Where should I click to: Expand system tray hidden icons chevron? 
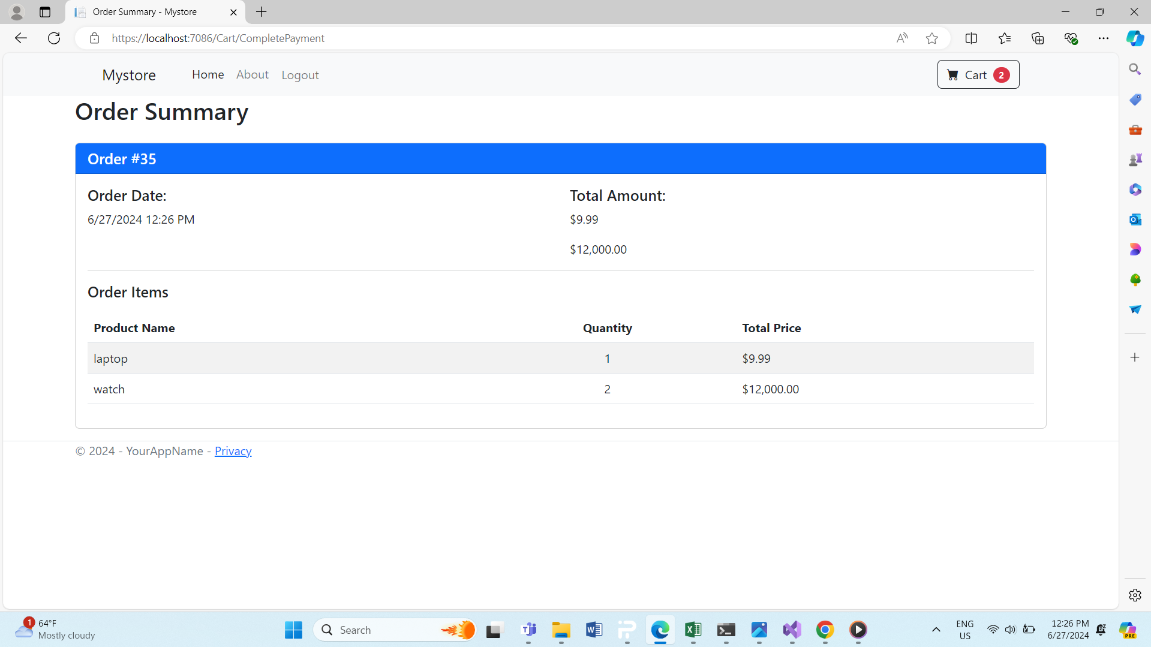[x=936, y=630]
